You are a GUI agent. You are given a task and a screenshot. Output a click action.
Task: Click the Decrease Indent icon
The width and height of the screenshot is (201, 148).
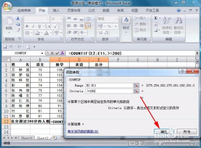click(69, 32)
